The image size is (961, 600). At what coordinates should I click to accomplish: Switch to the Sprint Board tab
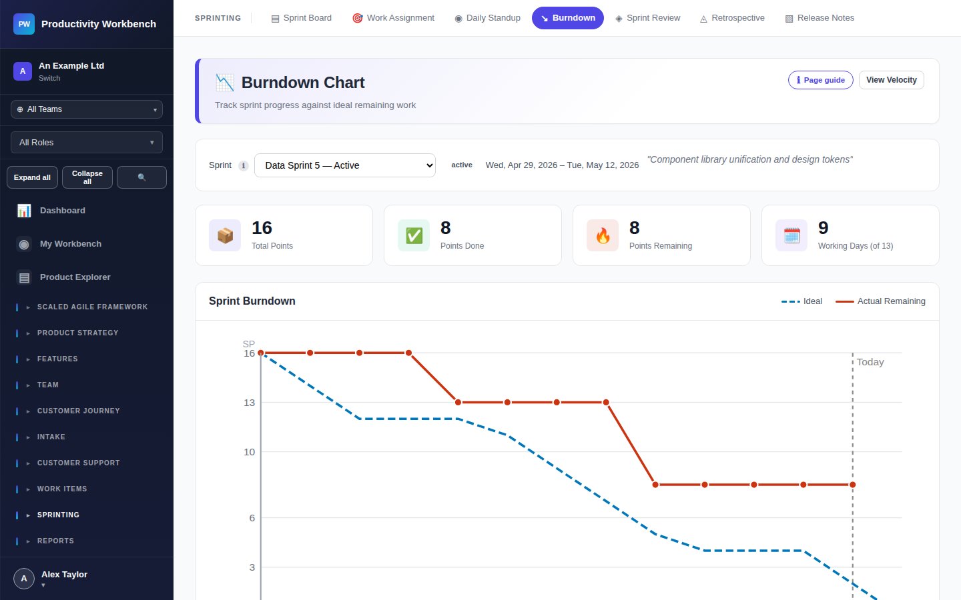[x=301, y=18]
